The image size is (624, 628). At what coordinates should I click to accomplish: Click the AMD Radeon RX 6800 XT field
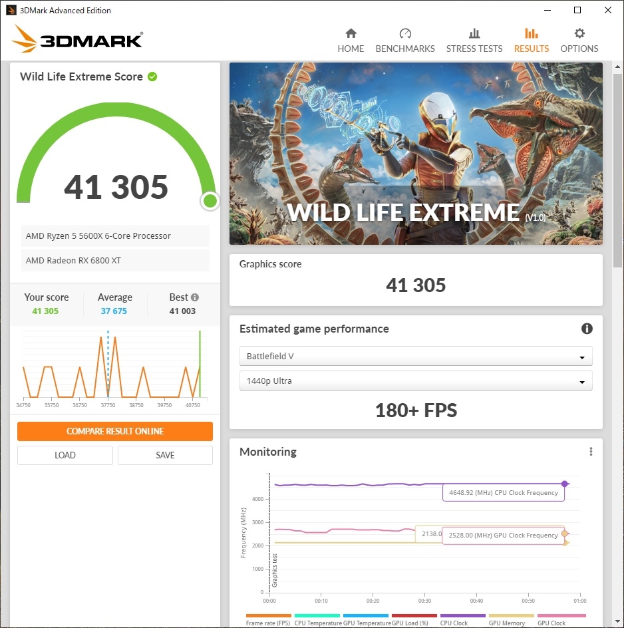click(x=115, y=260)
